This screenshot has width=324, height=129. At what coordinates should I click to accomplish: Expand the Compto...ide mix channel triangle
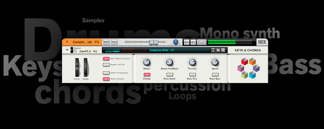(67, 42)
